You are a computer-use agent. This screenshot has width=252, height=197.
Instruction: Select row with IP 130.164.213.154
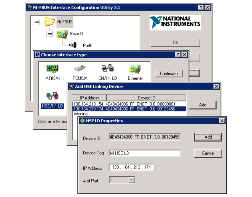tap(129, 104)
